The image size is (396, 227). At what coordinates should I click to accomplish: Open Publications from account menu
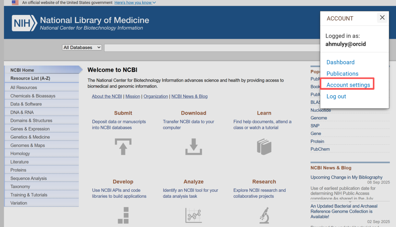pyautogui.click(x=342, y=74)
